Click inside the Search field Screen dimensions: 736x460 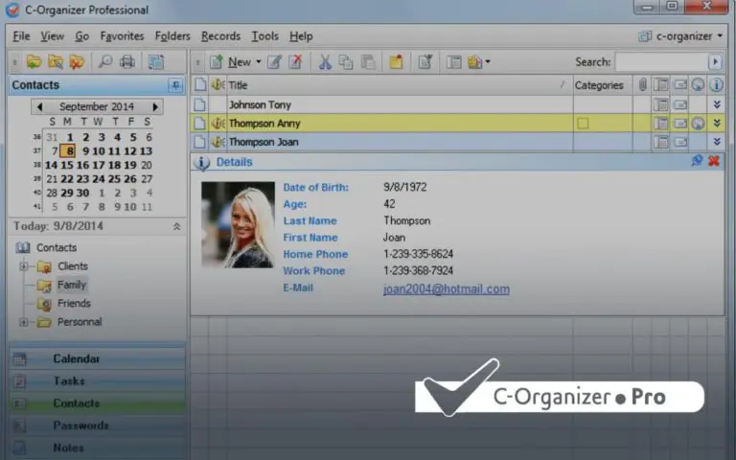tap(661, 62)
